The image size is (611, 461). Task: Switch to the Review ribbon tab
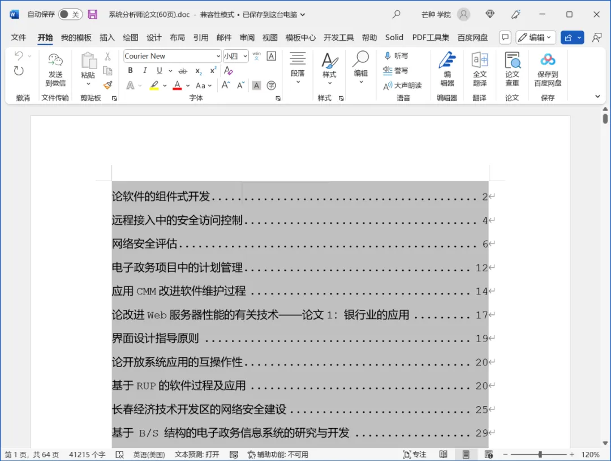247,37
